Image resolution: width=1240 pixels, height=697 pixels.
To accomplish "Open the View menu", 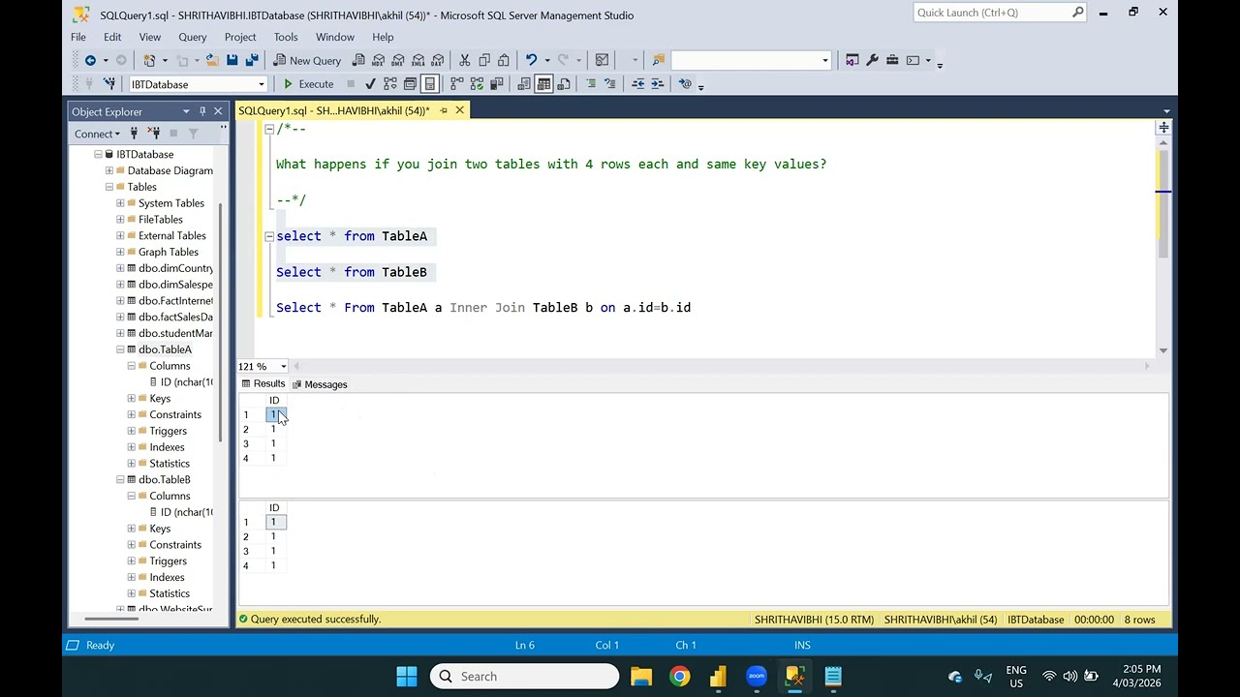I will coord(150,37).
